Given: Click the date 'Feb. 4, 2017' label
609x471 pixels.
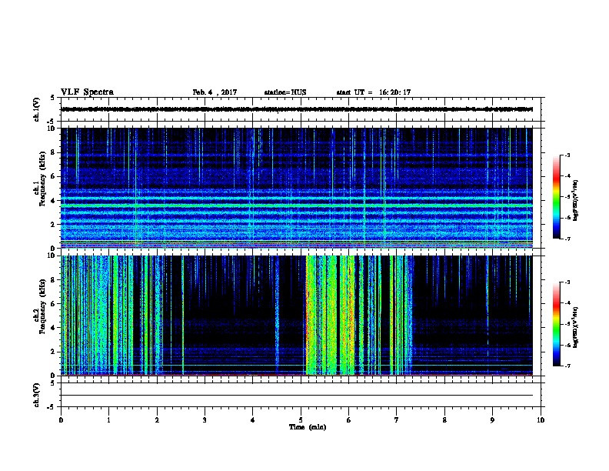Looking at the screenshot, I should pos(215,92).
